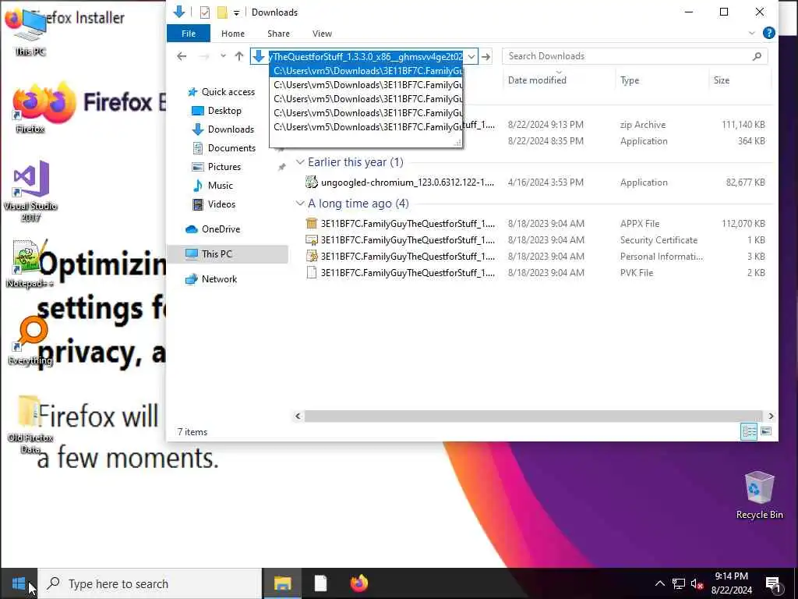Select the This PC desktop icon
The image size is (798, 599).
tap(30, 34)
